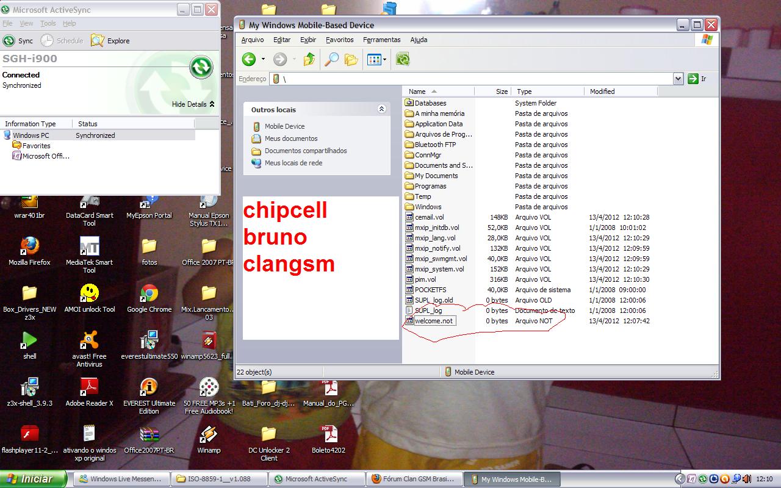
Task: Click the Forward arrow in the explorer toolbar
Action: [280, 59]
